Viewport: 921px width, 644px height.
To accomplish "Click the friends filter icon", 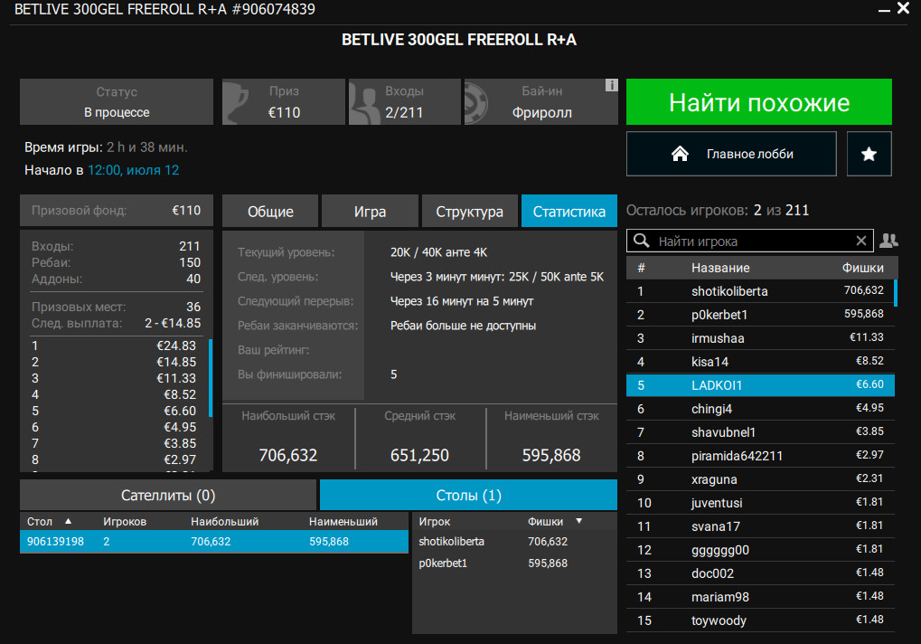I will pyautogui.click(x=888, y=241).
